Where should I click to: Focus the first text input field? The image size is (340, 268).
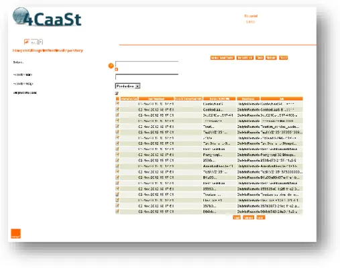coord(147,64)
